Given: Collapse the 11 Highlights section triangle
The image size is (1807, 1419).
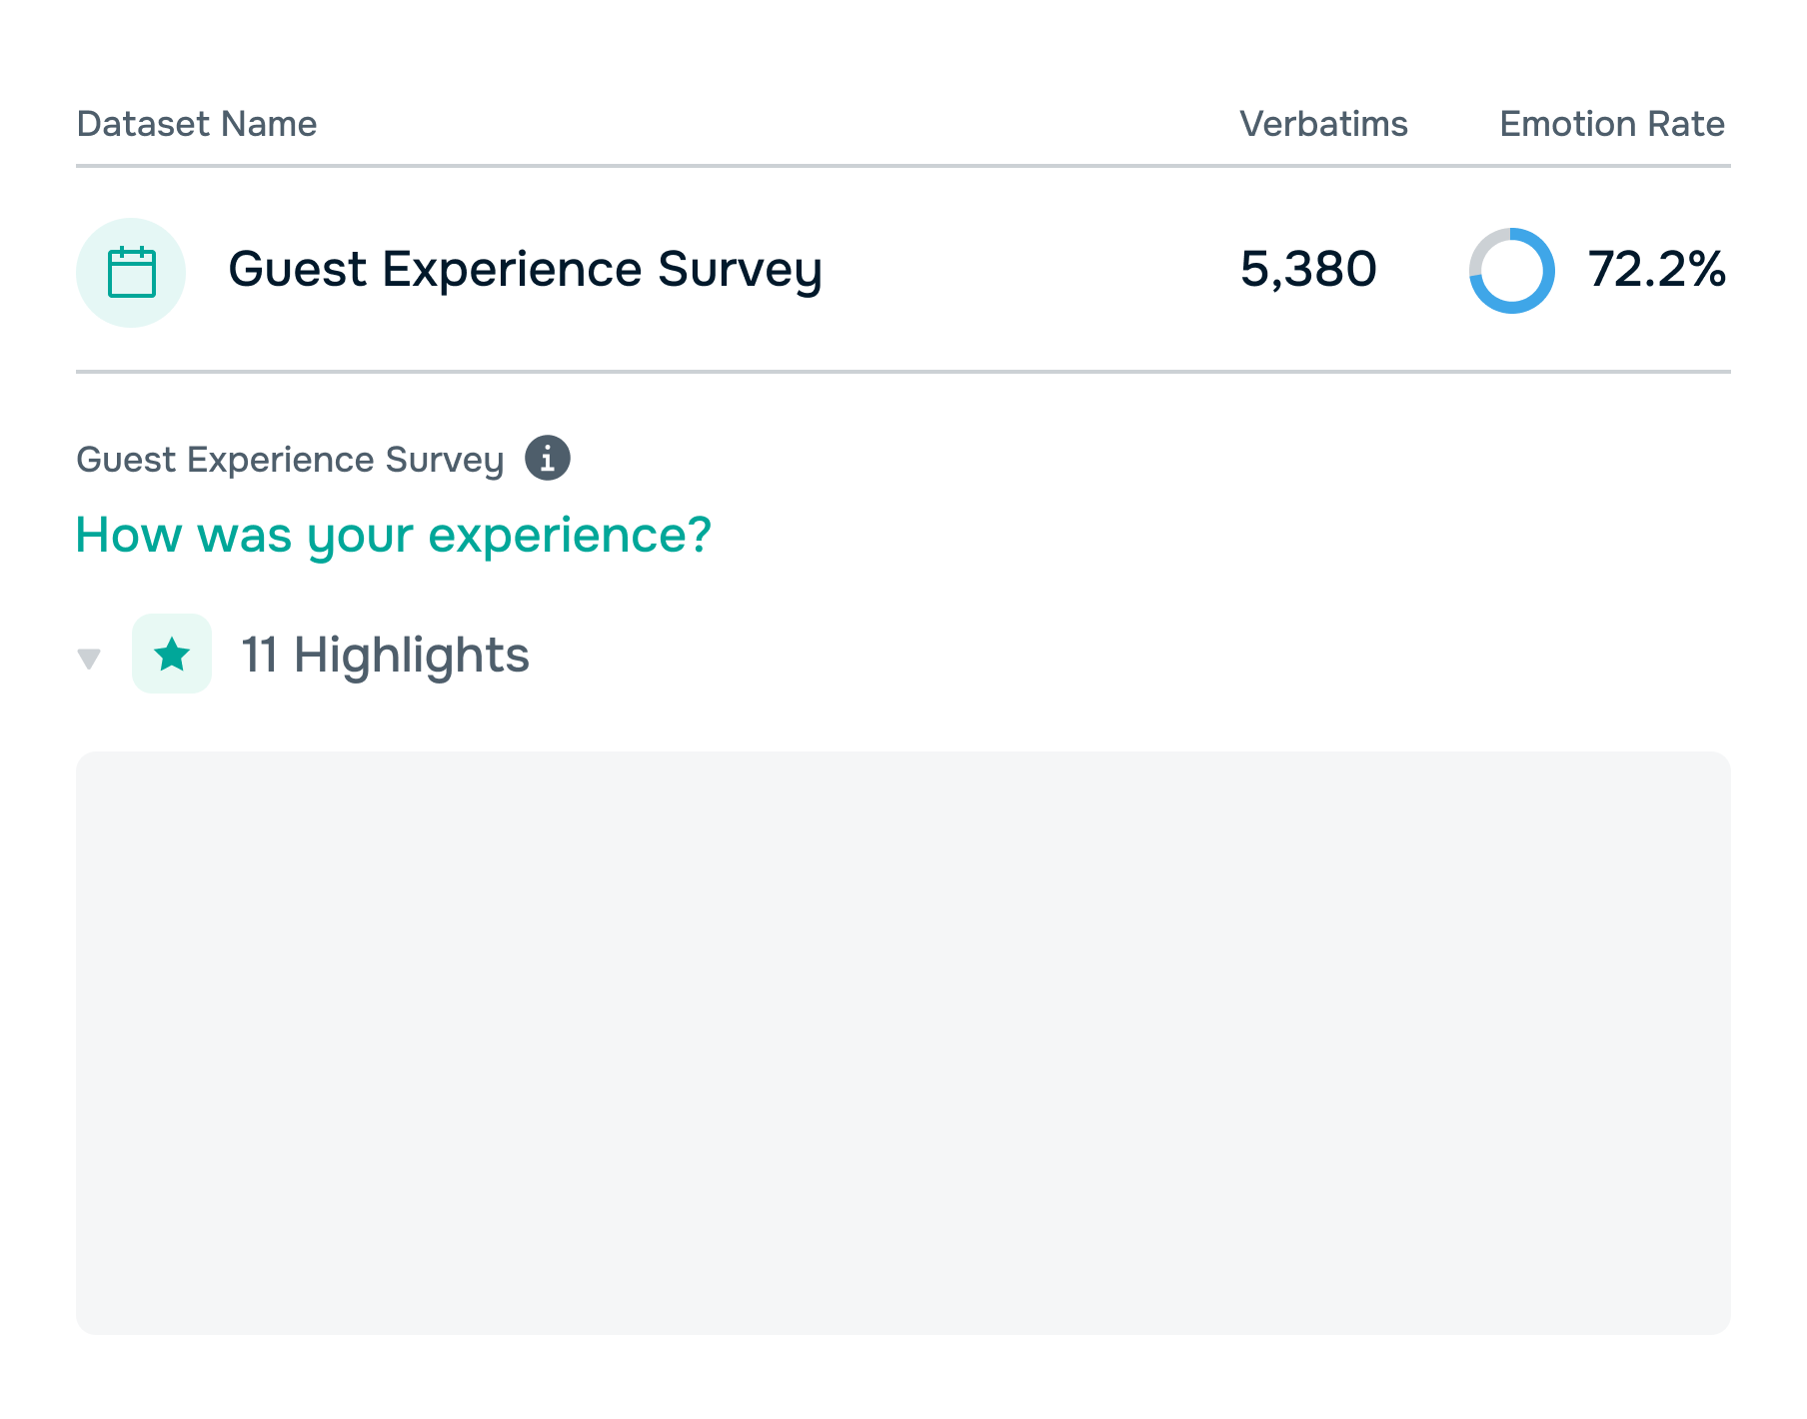Looking at the screenshot, I should [89, 659].
